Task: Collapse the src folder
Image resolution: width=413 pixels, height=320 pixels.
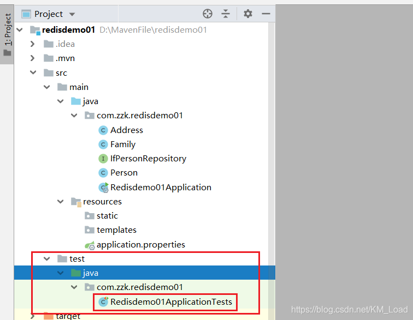Action: coord(33,73)
